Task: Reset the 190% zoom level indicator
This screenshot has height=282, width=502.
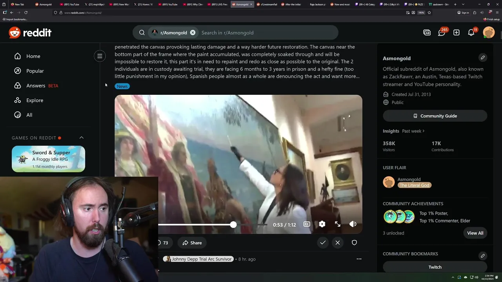Action: coord(421,13)
